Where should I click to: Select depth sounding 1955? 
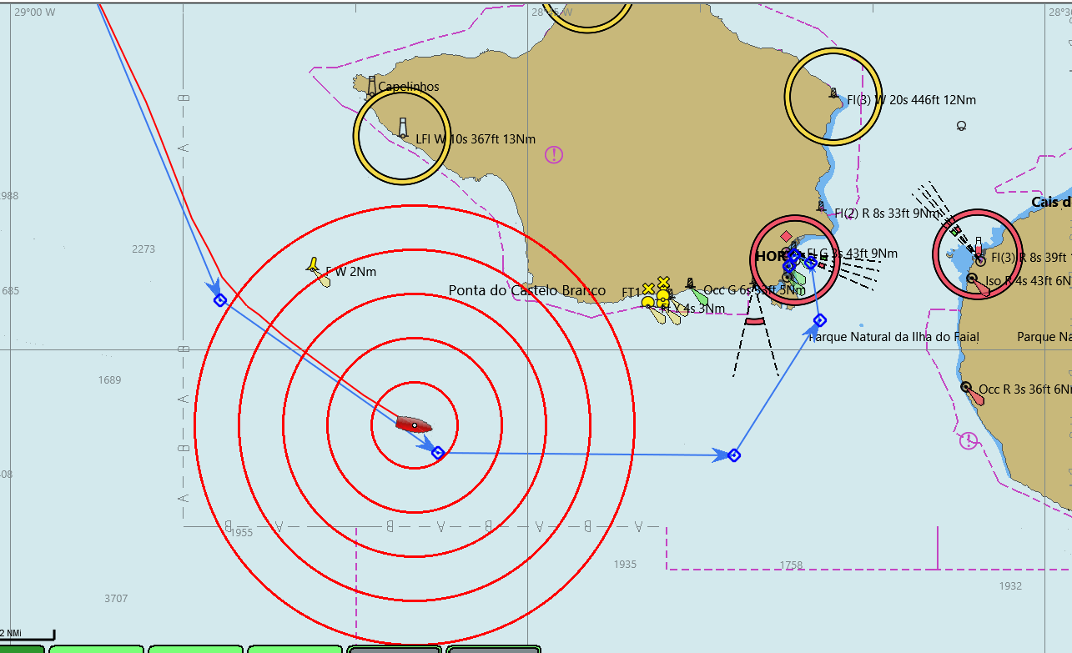[x=241, y=532]
